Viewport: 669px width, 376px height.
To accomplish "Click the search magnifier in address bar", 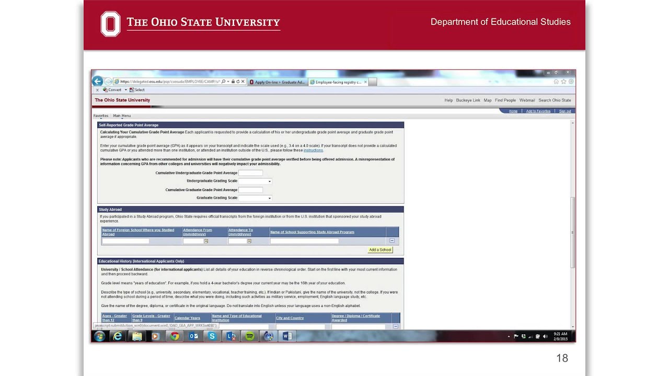I will pos(223,82).
